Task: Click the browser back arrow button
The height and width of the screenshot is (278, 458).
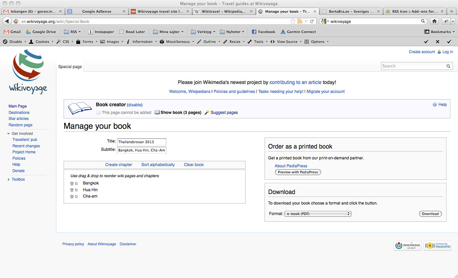Action: coord(7,21)
